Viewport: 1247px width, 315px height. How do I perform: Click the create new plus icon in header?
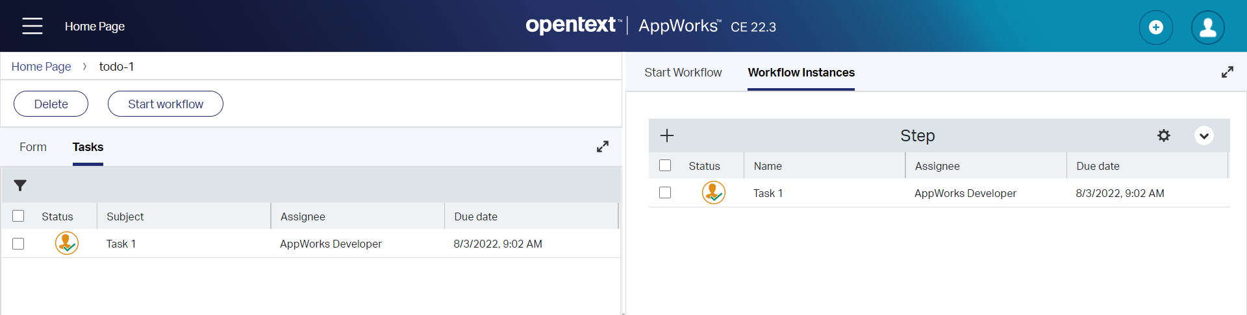click(x=1156, y=27)
